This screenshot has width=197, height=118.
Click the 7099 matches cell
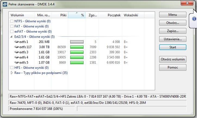click(x=93, y=47)
